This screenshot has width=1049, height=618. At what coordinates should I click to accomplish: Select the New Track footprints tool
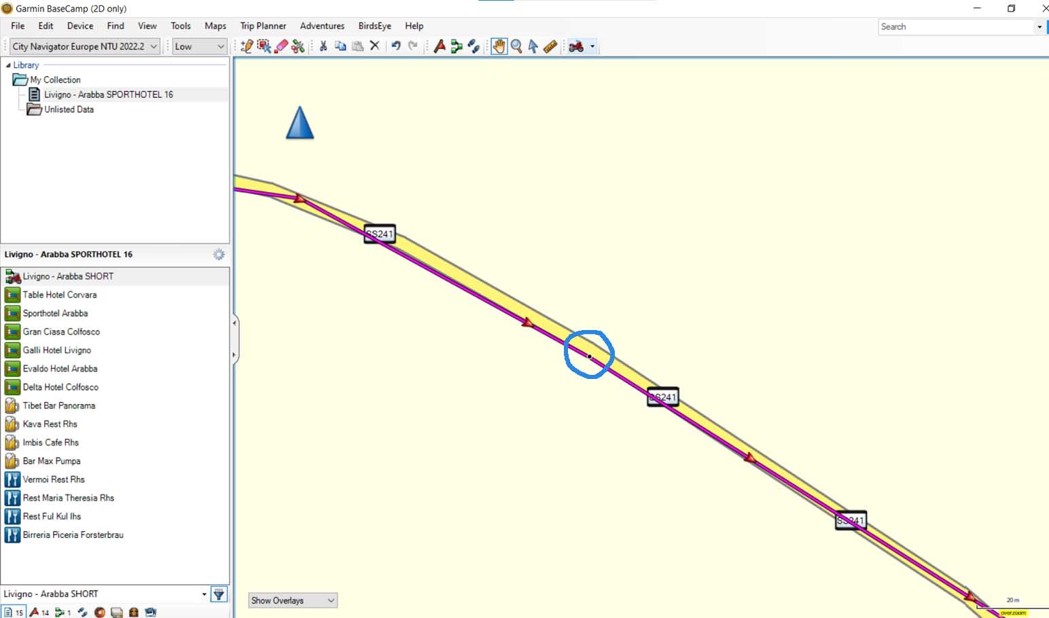coord(474,46)
